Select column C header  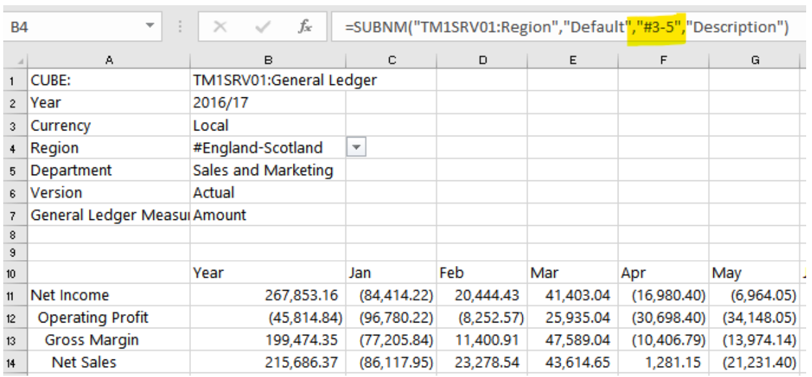pyautogui.click(x=391, y=60)
